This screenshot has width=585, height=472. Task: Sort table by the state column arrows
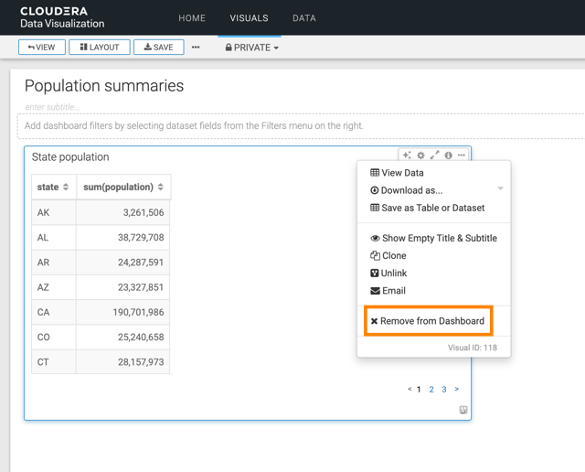[x=66, y=188]
